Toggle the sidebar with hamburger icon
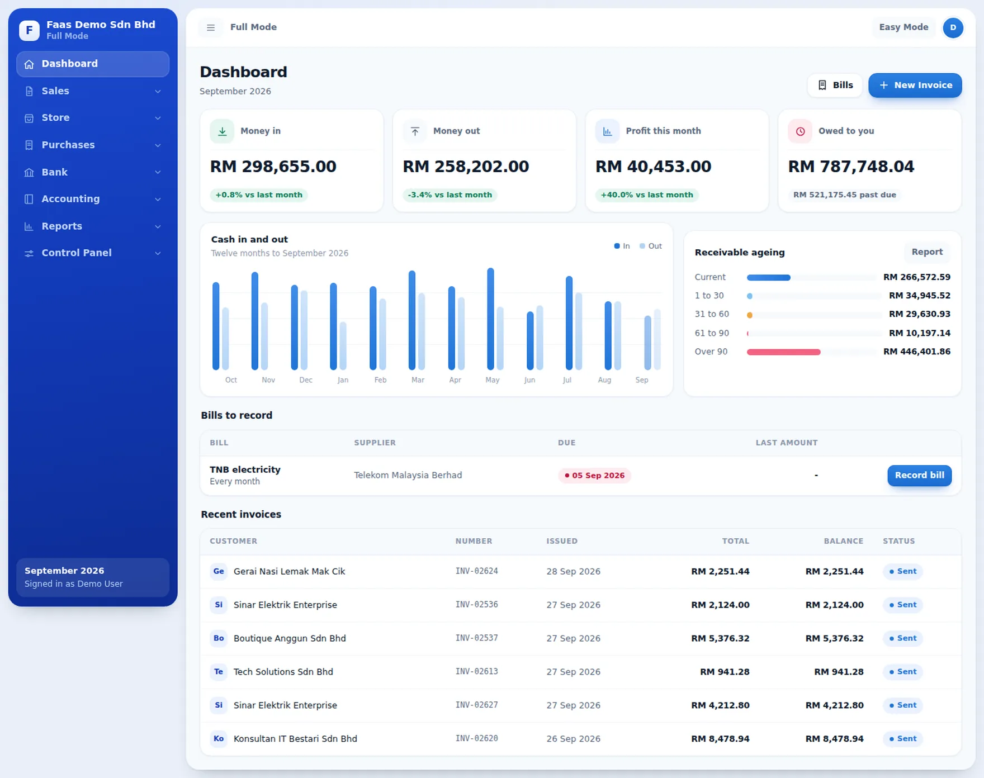984x778 pixels. tap(211, 27)
